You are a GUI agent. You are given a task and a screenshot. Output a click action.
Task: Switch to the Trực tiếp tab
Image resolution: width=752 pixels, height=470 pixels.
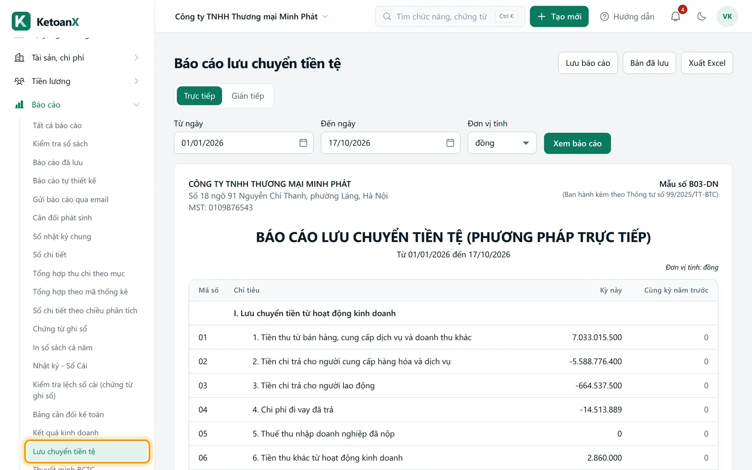click(199, 96)
